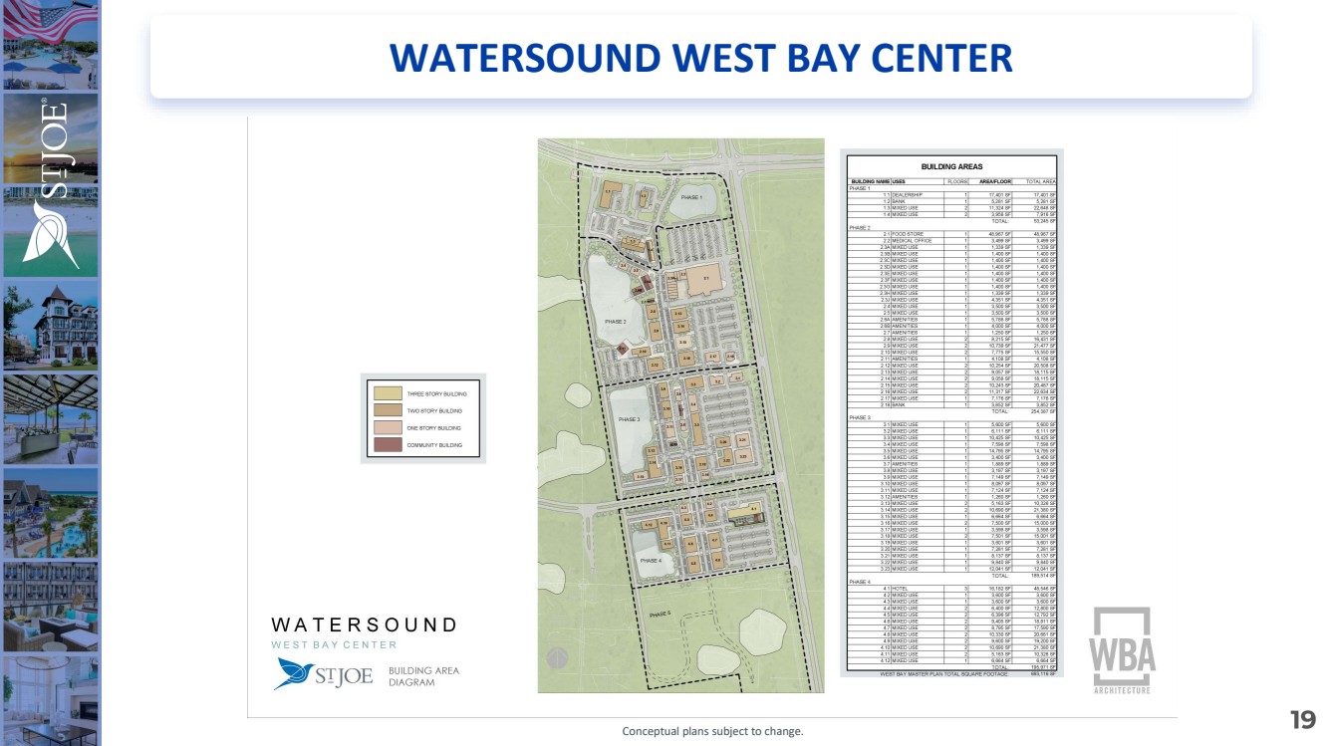1328x746 pixels.
Task: Click the "BUILDING NAME" column header
Action: click(869, 181)
